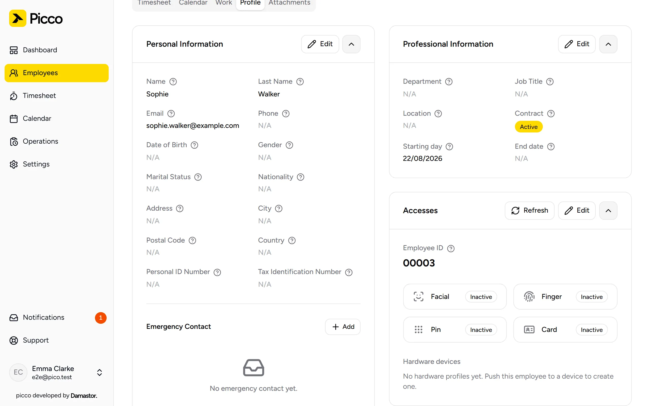Add an Emergency Contact

pos(343,327)
